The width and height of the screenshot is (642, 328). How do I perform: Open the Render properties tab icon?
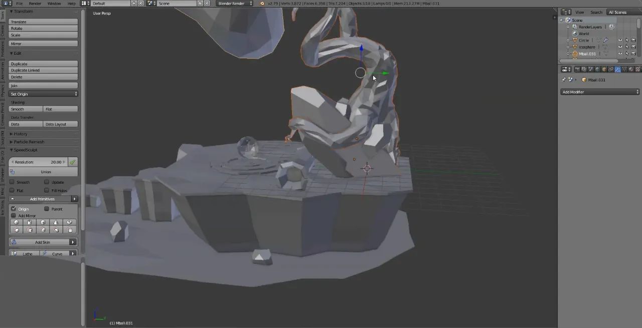577,69
